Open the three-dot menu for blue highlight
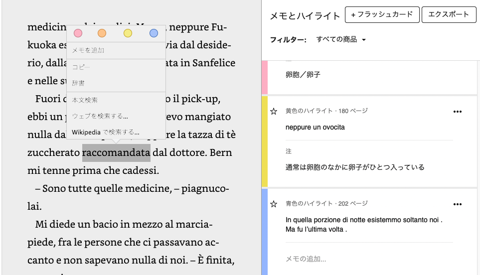The height and width of the screenshot is (275, 480). pos(458,204)
